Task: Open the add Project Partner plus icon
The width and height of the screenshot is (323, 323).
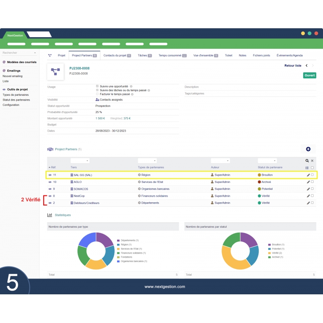Action: 308,149
